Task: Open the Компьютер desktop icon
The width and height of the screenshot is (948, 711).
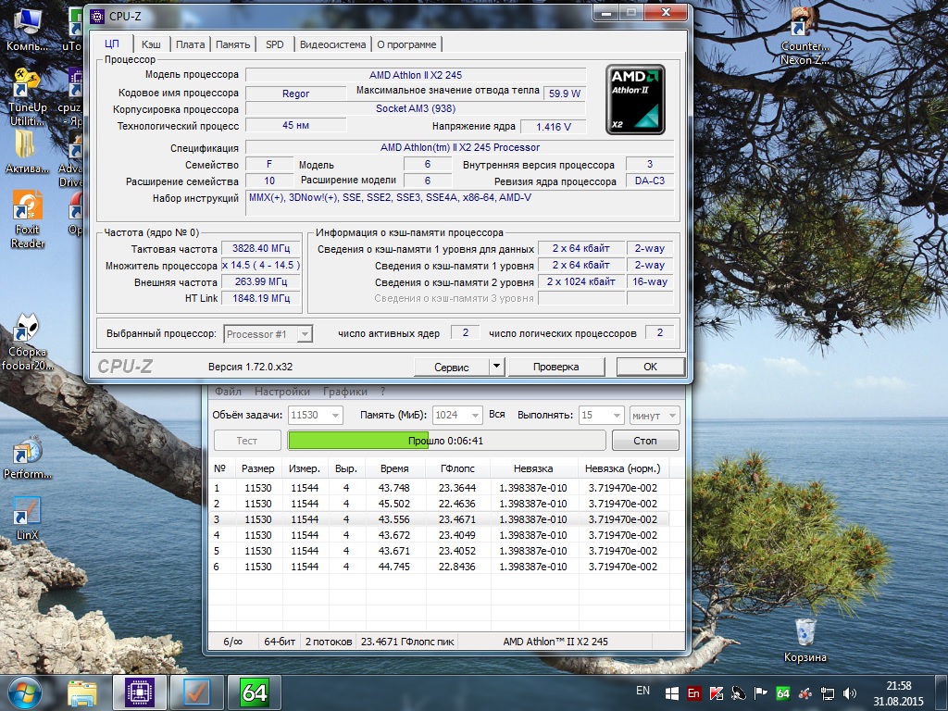Action: pos(27,29)
